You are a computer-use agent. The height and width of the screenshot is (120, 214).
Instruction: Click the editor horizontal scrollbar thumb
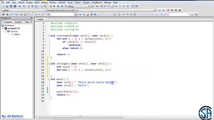(80, 117)
